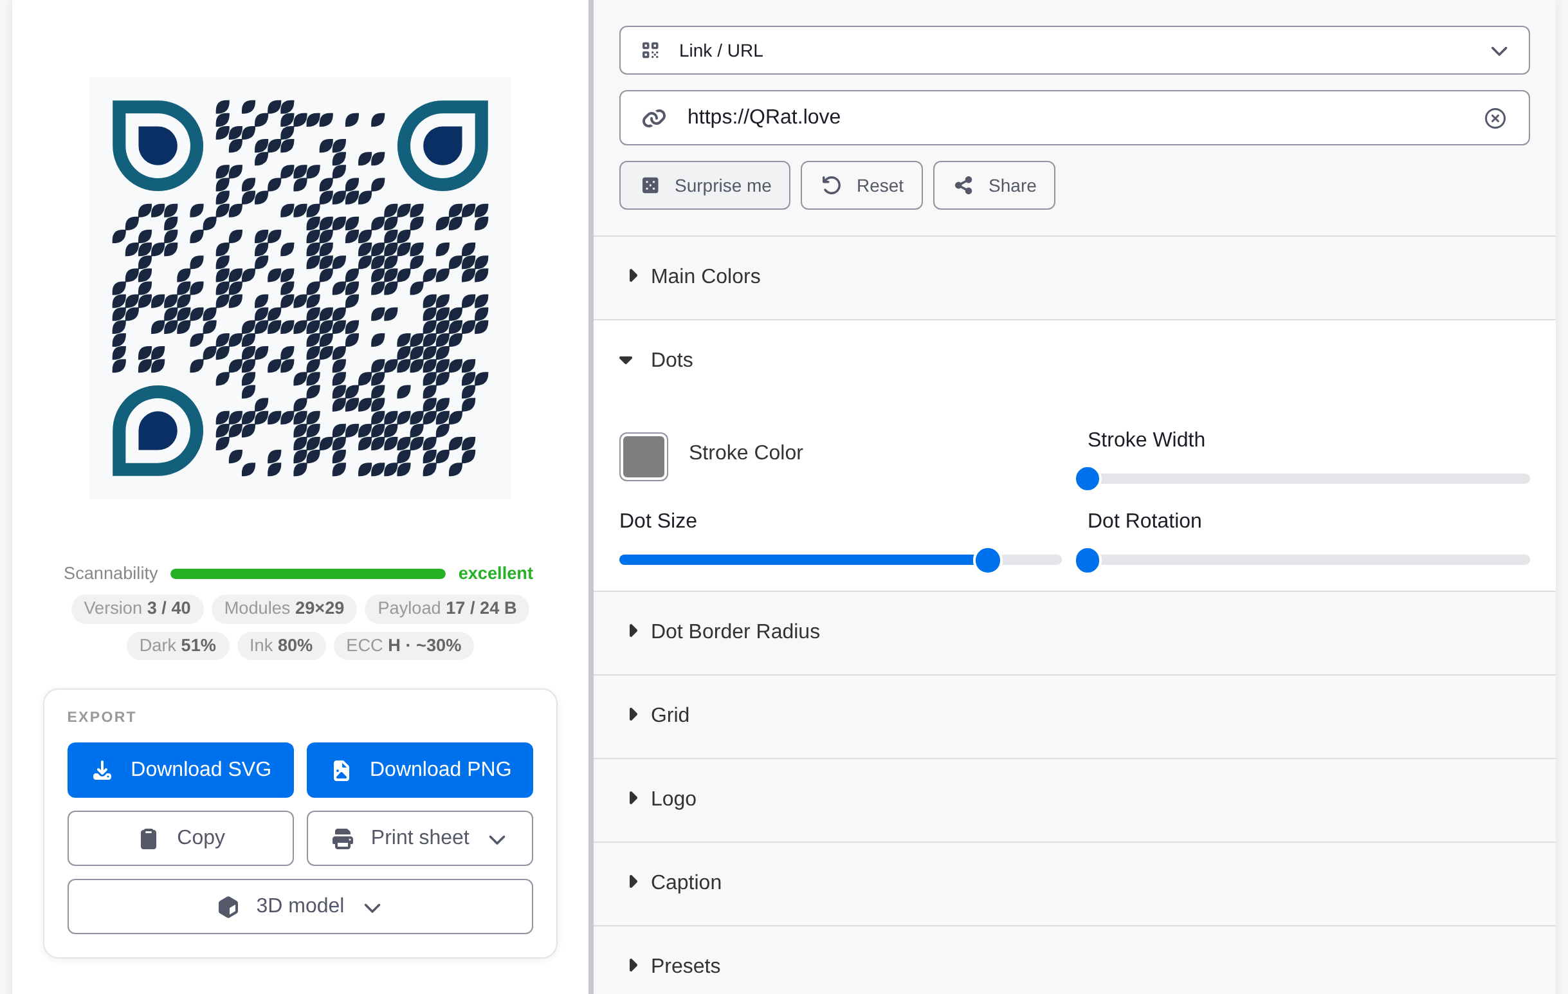Click the chain link icon in URL field
The image size is (1568, 994).
654,118
